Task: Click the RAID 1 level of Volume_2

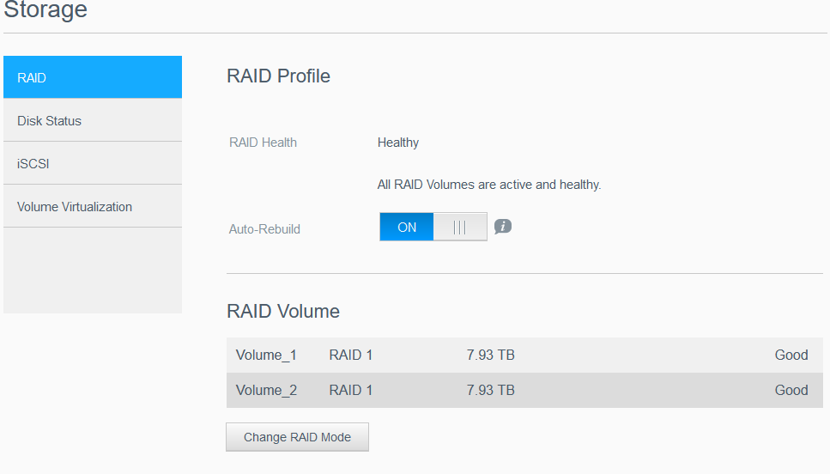Action: click(350, 391)
